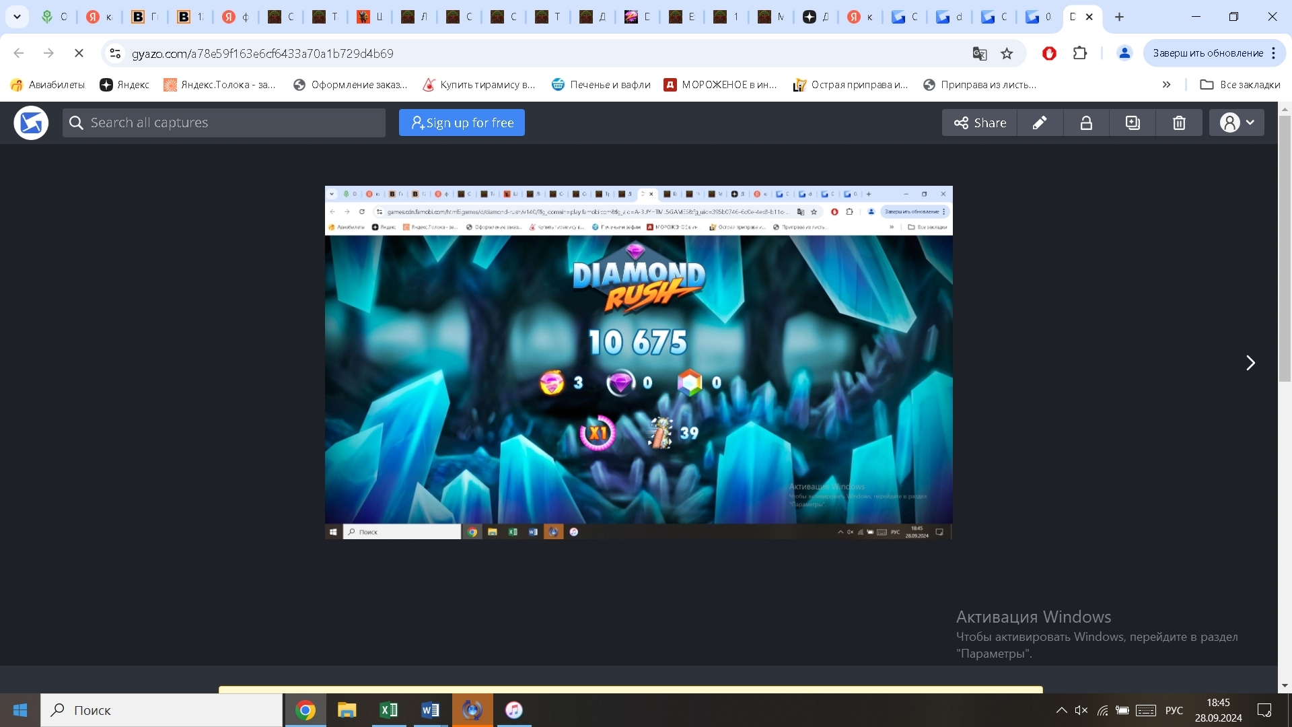This screenshot has height=727, width=1292.
Task: Open Приправа из листь... bookmark
Action: point(980,85)
